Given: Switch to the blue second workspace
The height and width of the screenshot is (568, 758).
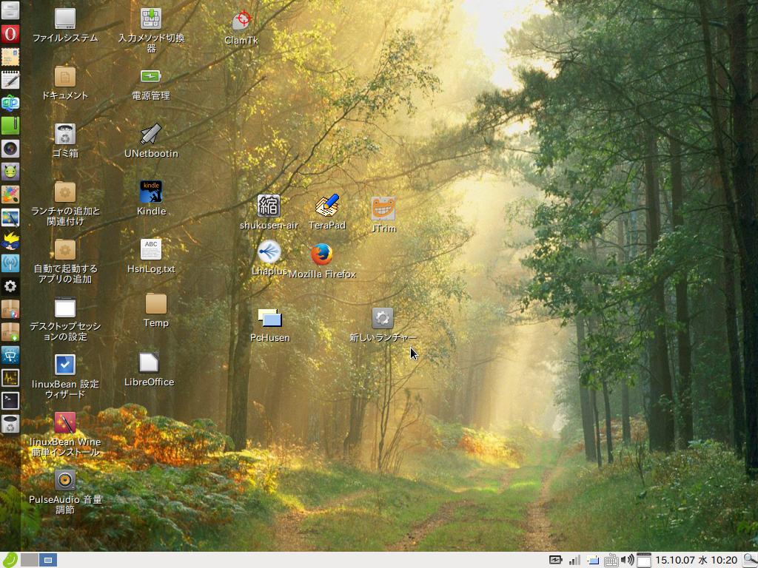Looking at the screenshot, I should (x=48, y=560).
